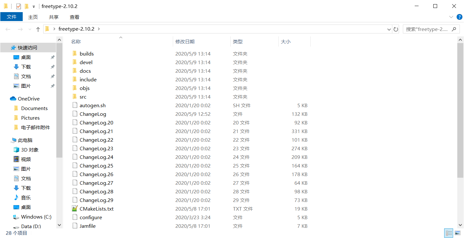
Task: Refresh the current folder view
Action: pos(396,29)
